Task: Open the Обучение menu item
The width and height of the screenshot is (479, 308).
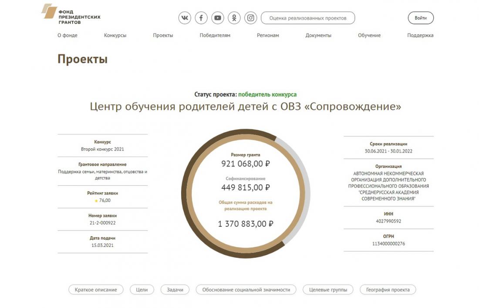Action: click(369, 35)
